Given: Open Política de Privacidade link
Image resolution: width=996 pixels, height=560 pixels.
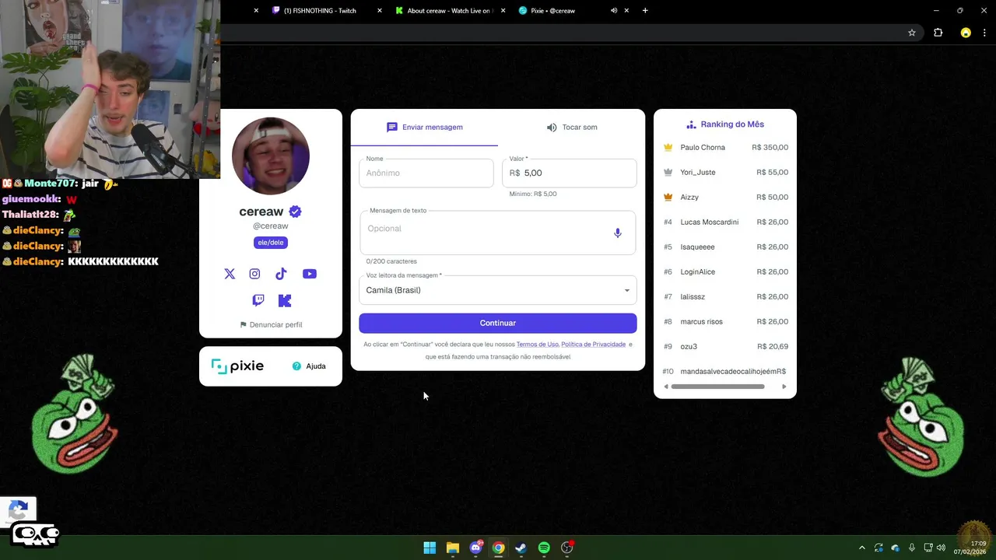Looking at the screenshot, I should [x=593, y=345].
